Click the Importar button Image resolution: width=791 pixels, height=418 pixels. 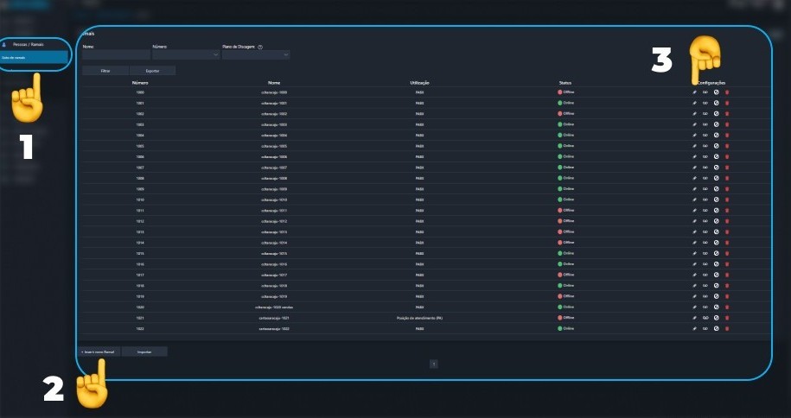pyautogui.click(x=144, y=351)
